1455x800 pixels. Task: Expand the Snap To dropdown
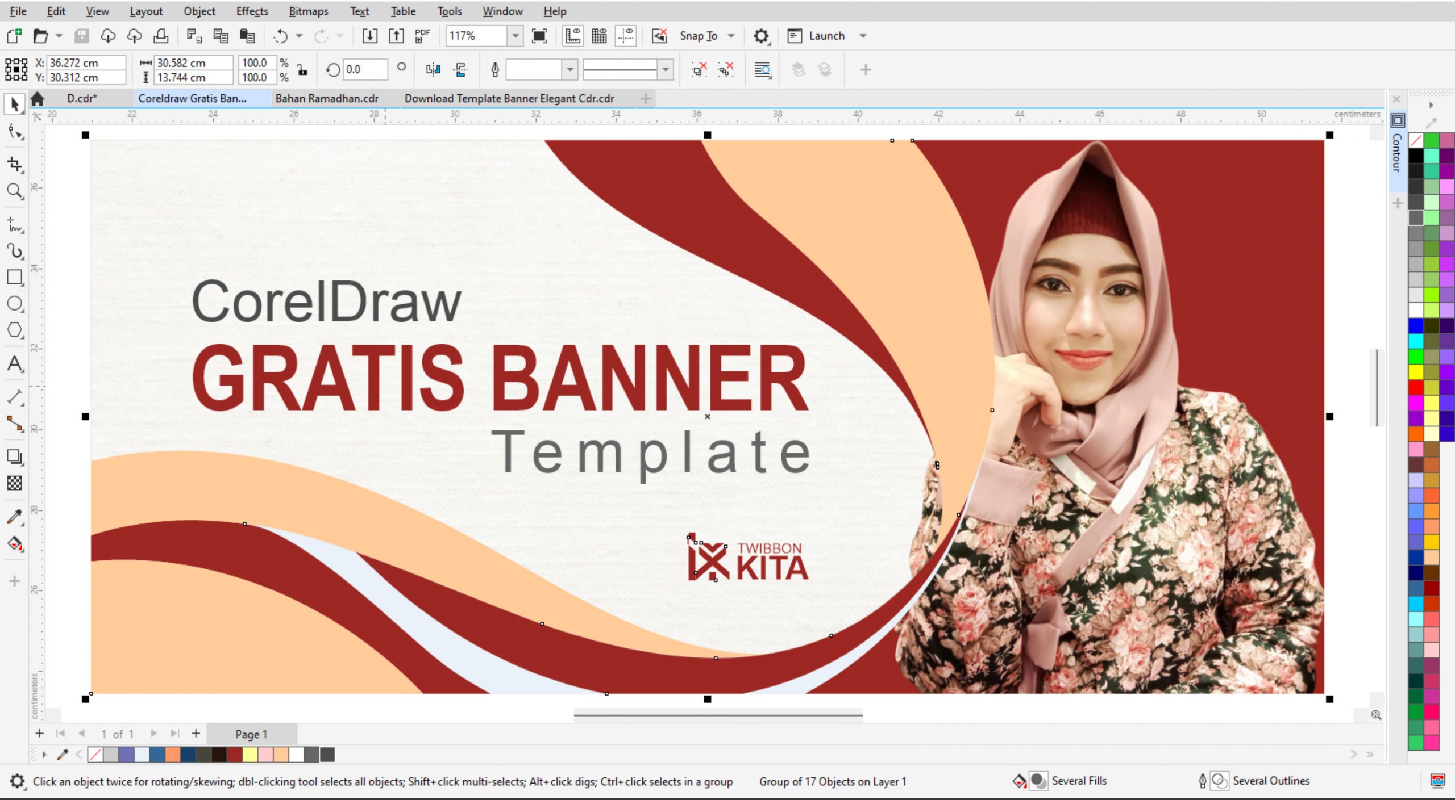pyautogui.click(x=731, y=36)
